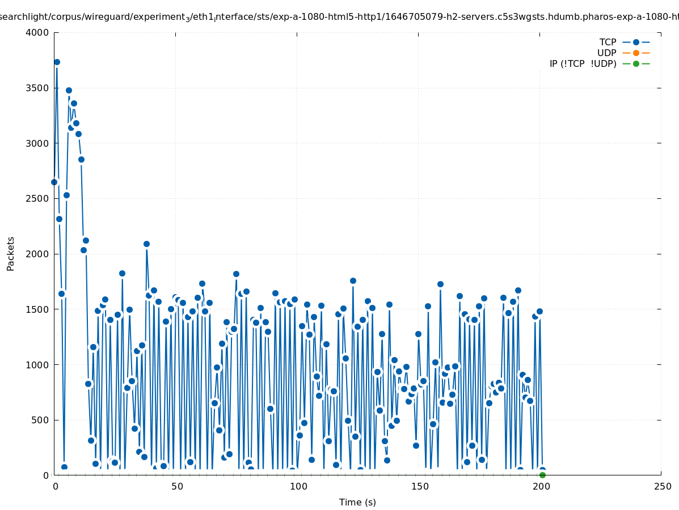Toggle the TCP series via its legend label
This screenshot has width=679, height=510.
[608, 42]
